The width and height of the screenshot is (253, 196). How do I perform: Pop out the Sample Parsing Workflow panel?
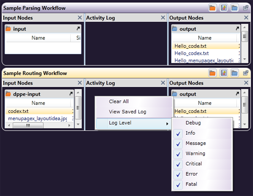pos(245,8)
